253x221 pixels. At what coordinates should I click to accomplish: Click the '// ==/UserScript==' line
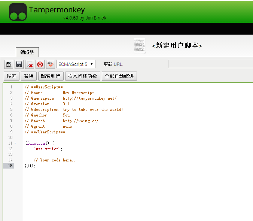point(45,132)
